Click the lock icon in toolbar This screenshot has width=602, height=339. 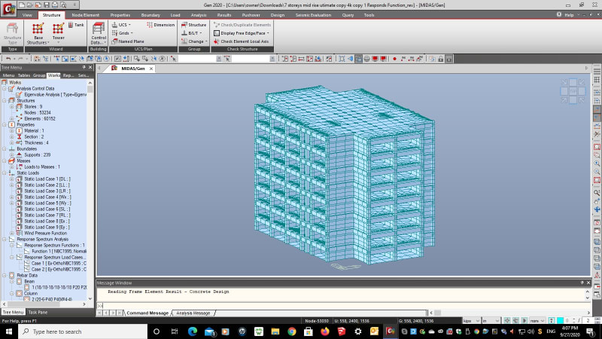point(441,59)
